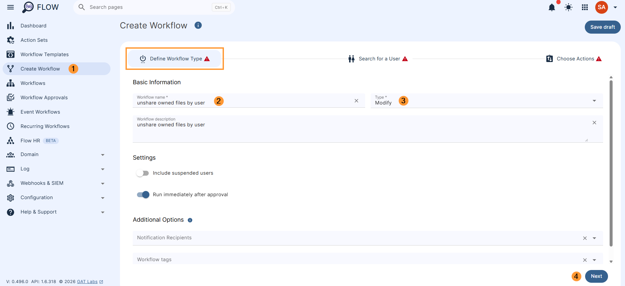Click the Webhooks & SIEM icon

coord(10,183)
